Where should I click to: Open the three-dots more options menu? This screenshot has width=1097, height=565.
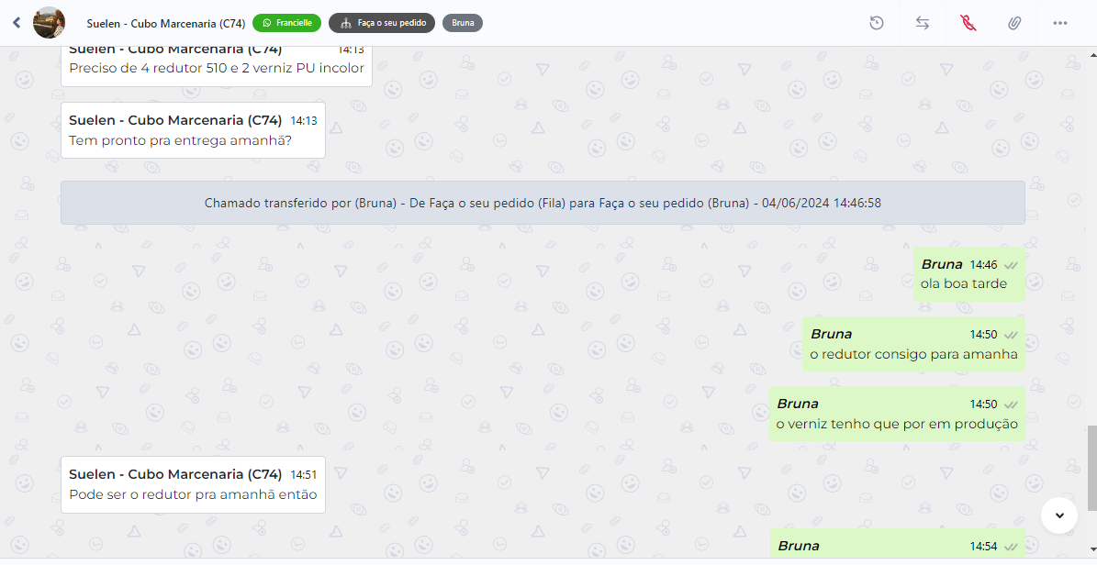[x=1060, y=23]
